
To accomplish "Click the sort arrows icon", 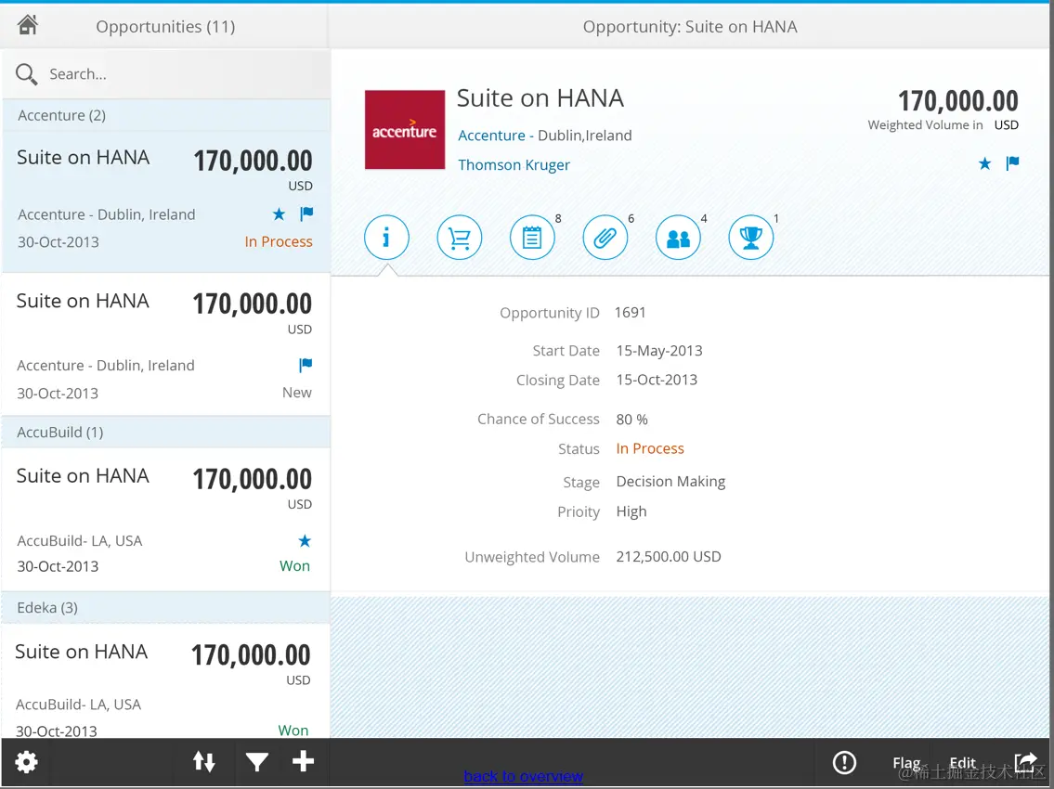I will (x=204, y=761).
